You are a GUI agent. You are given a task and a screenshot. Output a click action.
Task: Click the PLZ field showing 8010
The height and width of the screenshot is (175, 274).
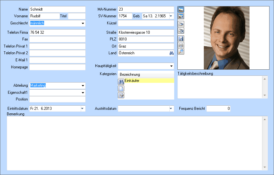(146, 39)
